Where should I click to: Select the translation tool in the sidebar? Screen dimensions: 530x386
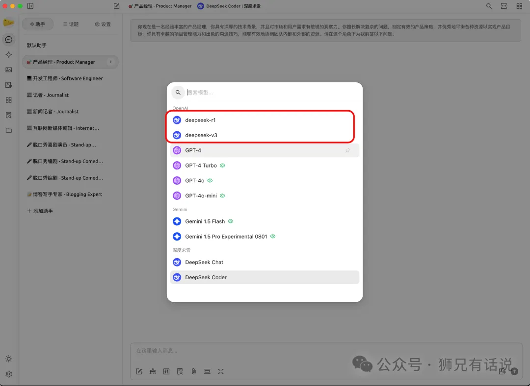[8, 84]
